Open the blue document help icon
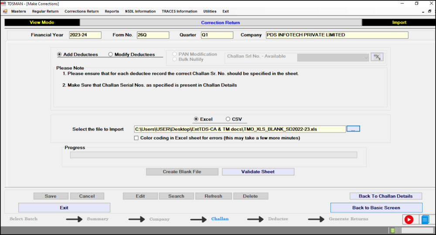This screenshot has width=436, height=235. point(425,220)
